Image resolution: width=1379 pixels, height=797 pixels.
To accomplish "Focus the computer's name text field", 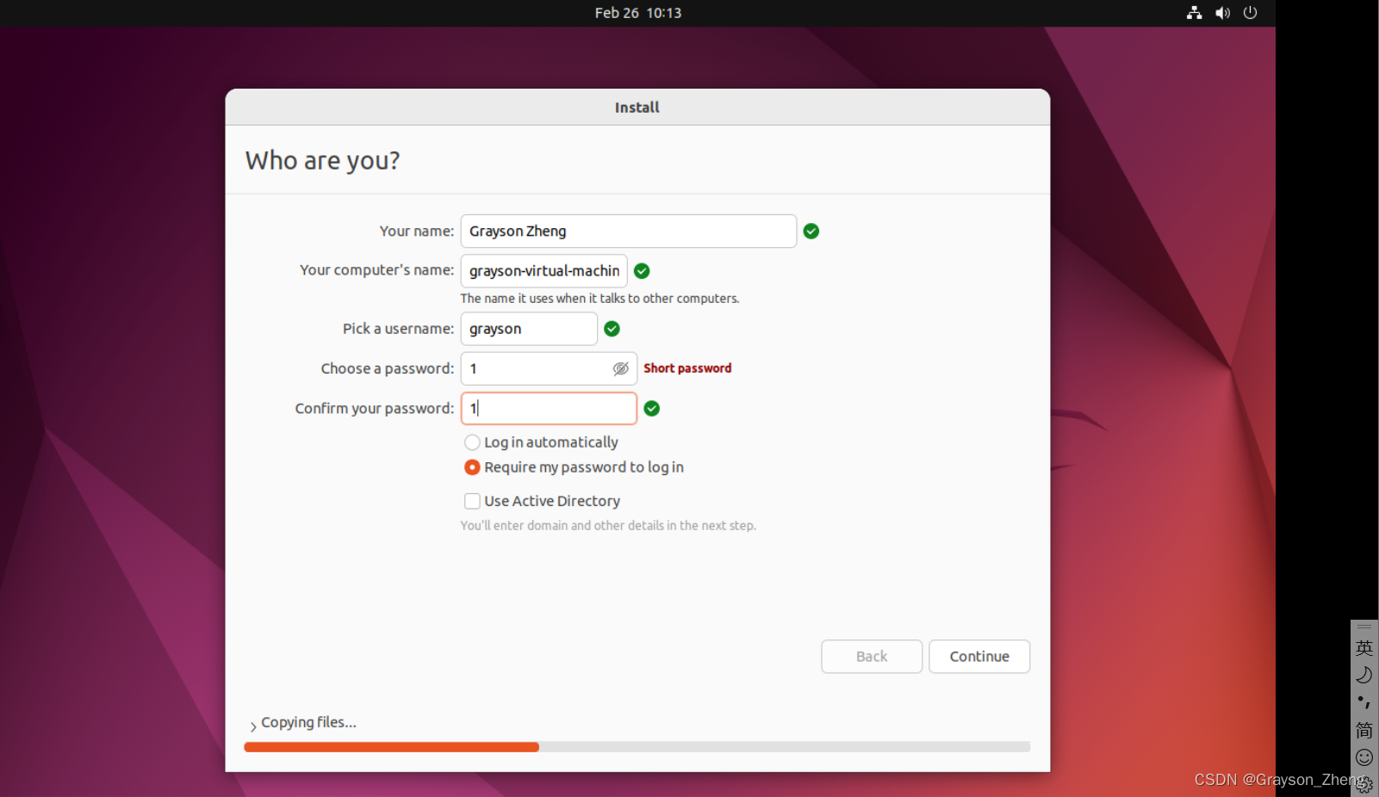I will [x=544, y=271].
